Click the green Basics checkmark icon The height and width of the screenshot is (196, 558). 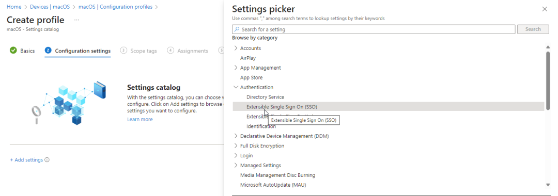pos(13,51)
